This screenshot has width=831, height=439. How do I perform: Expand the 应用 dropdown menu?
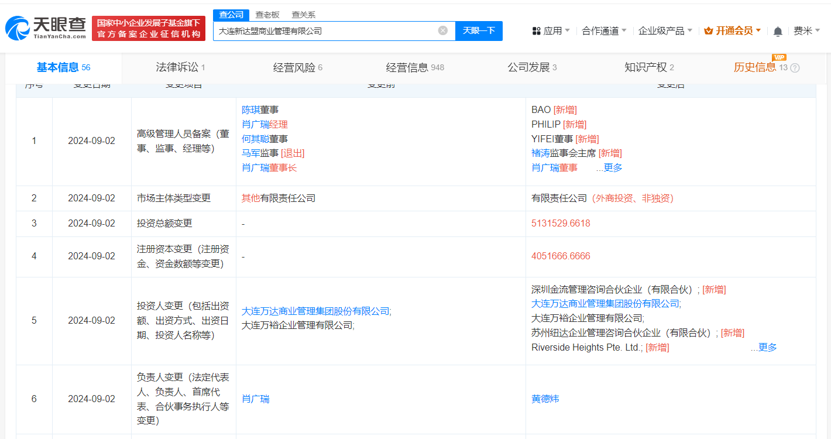point(551,31)
